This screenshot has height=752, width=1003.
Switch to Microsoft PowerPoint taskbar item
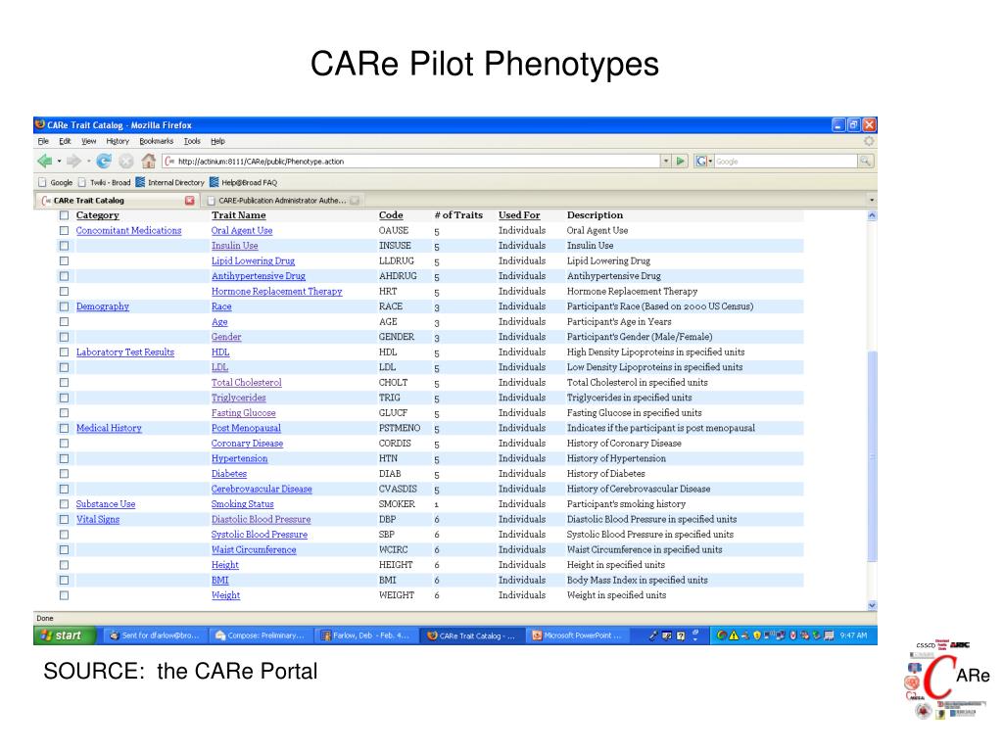point(577,634)
